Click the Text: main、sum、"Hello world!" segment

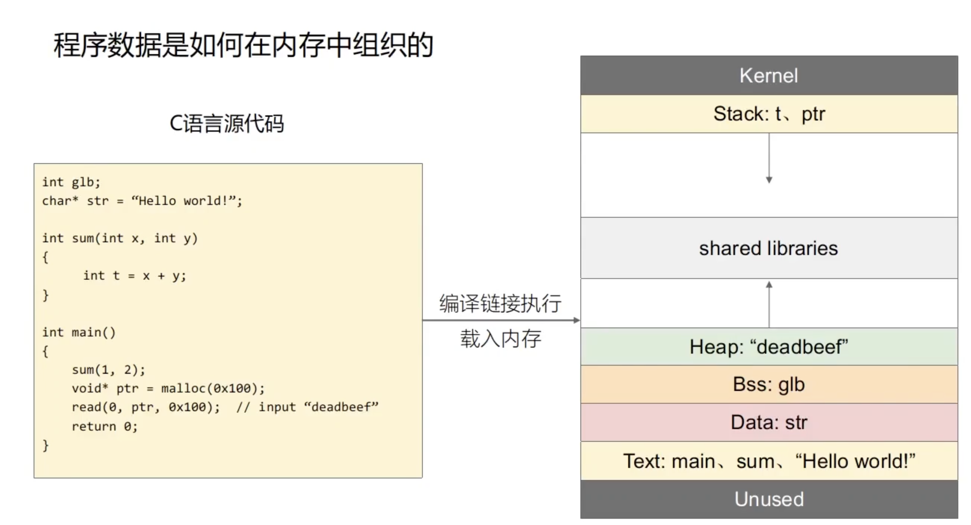tap(769, 461)
